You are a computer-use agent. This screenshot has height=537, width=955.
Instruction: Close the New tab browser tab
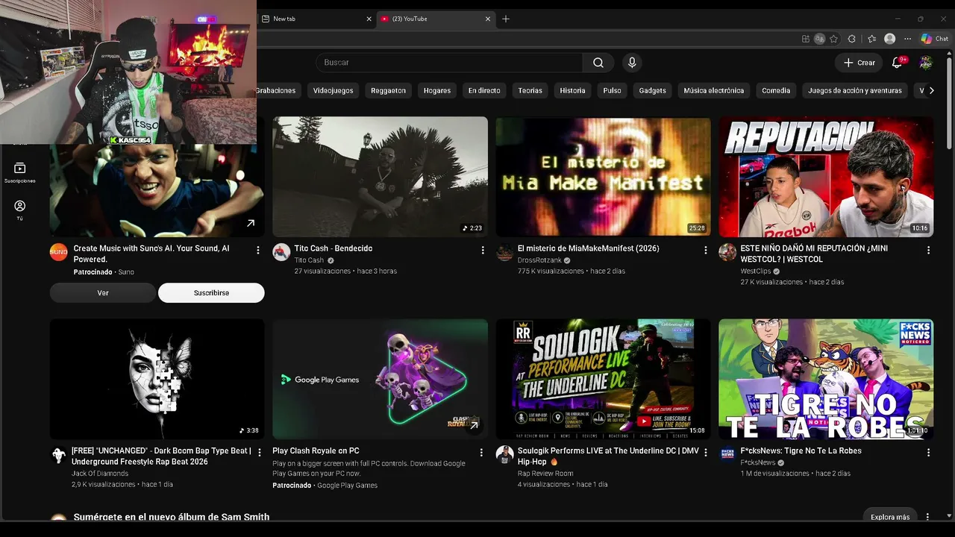(x=369, y=19)
